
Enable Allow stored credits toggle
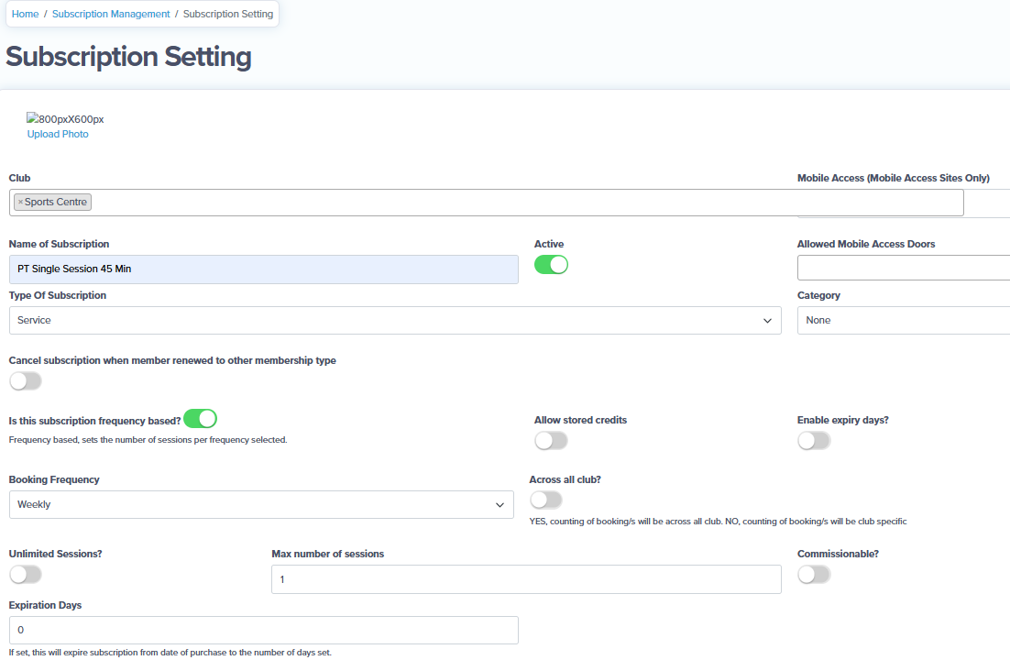[x=551, y=441]
